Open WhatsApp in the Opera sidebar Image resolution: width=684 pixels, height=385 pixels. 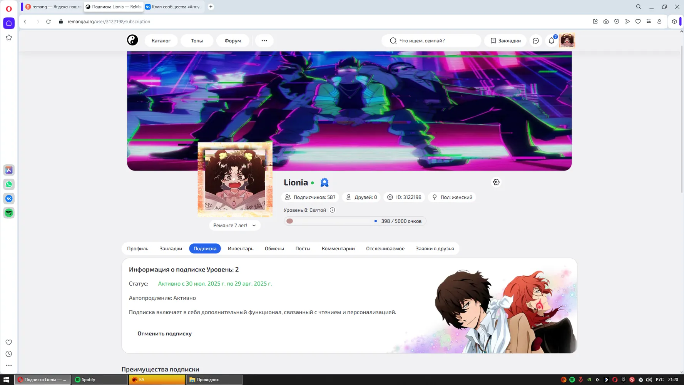tap(9, 184)
